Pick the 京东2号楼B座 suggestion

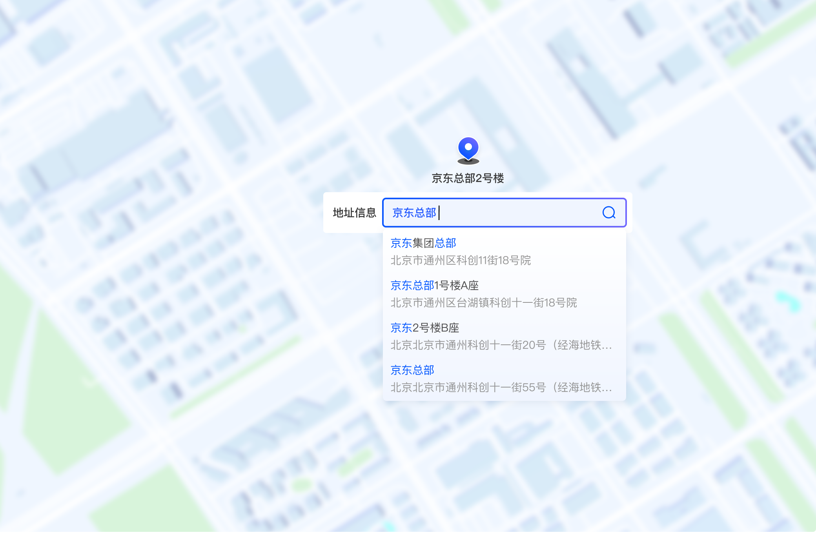[424, 328]
